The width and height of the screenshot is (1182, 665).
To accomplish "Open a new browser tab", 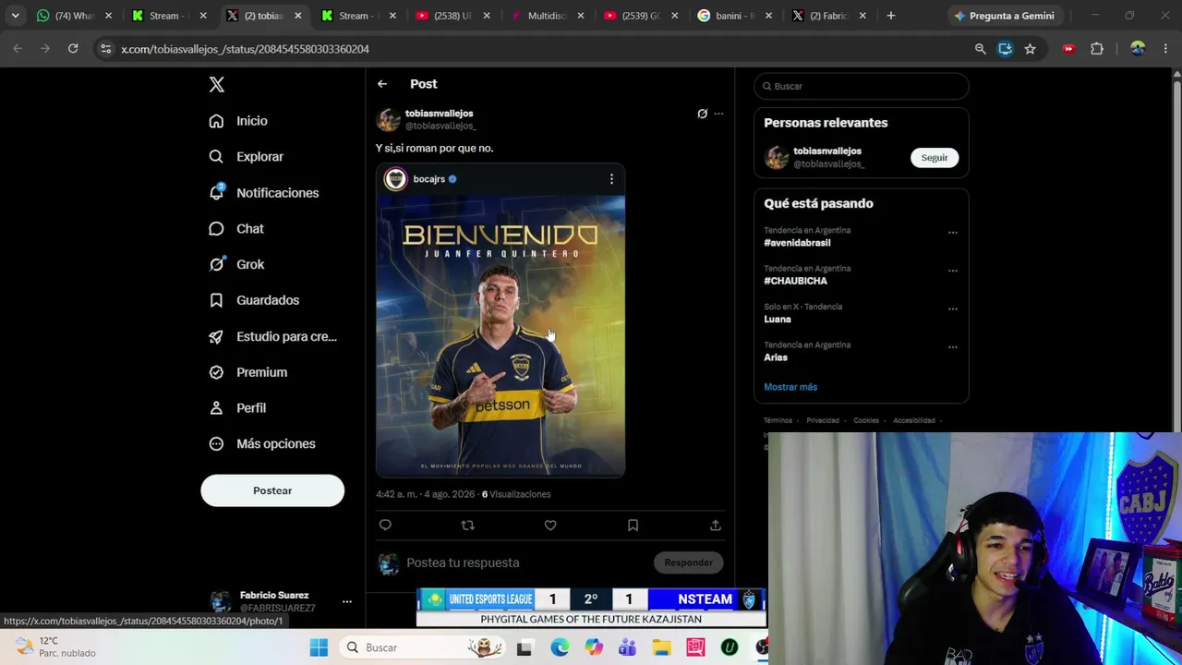I will click(891, 16).
